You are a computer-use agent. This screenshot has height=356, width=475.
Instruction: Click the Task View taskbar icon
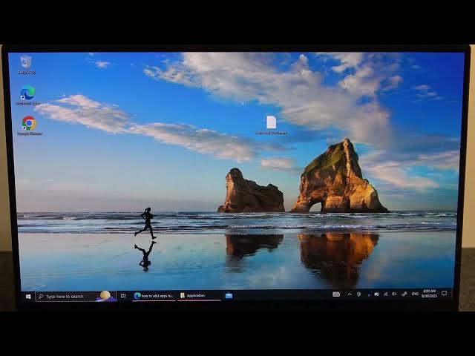pos(123,295)
